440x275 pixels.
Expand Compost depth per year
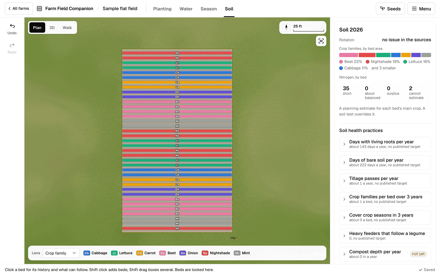(x=385, y=254)
